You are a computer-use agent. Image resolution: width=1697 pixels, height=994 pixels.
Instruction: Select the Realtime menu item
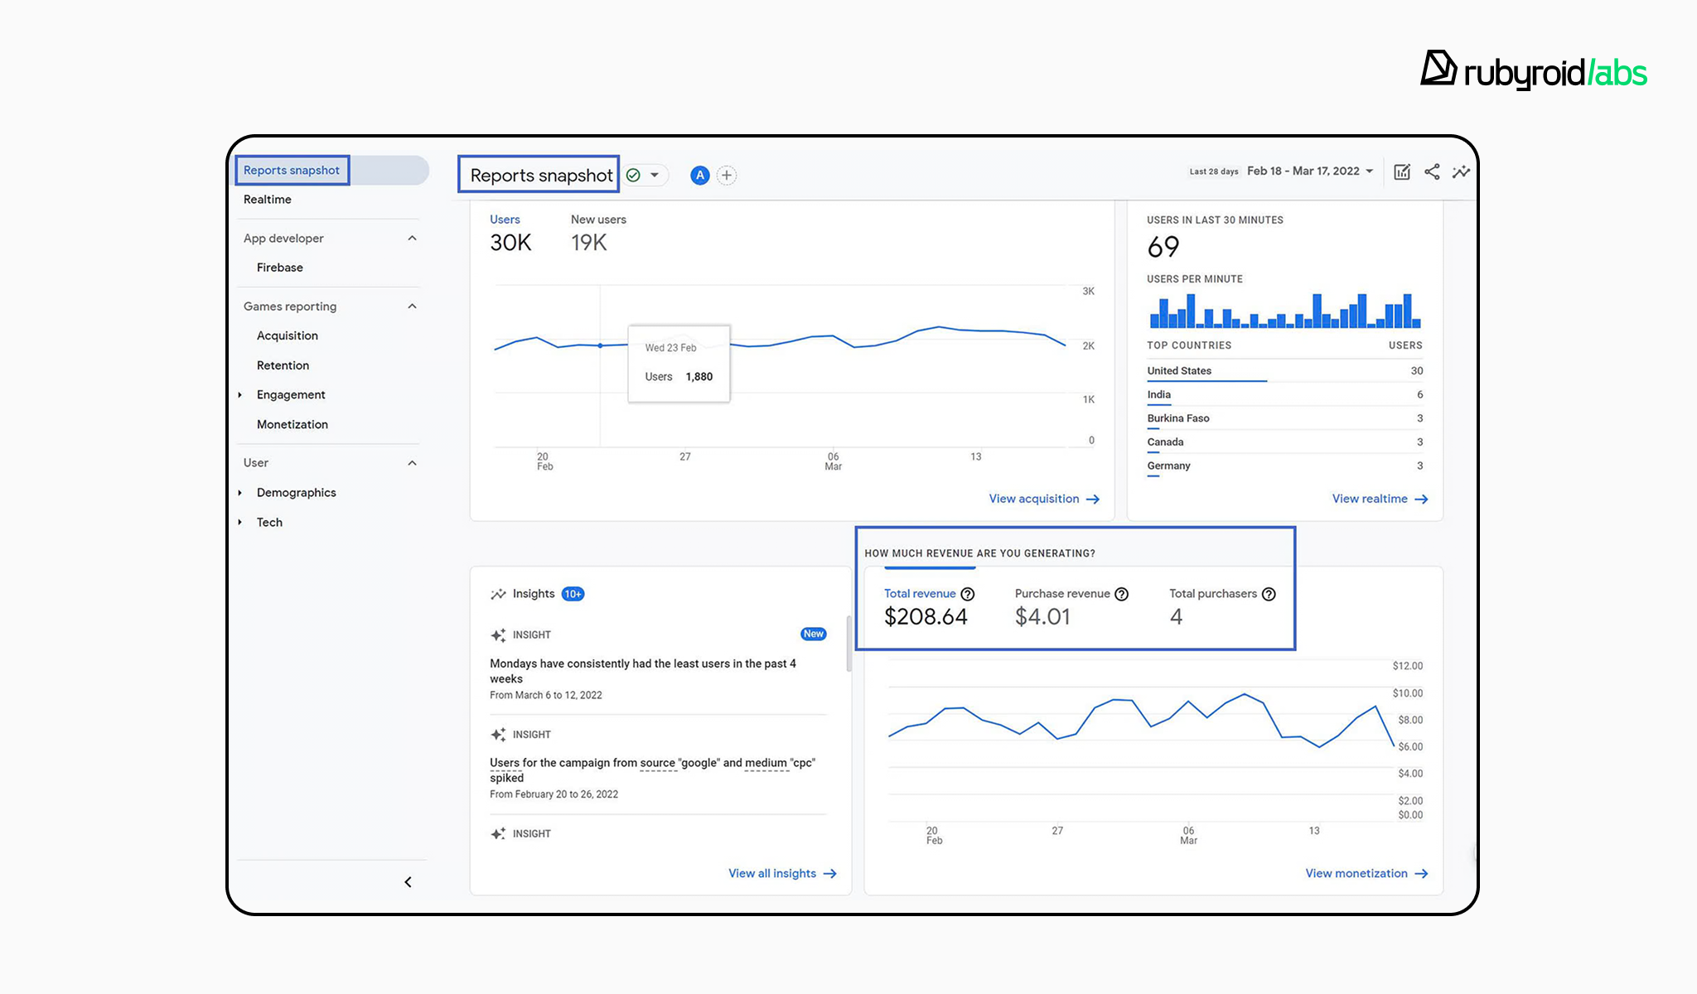(x=268, y=200)
